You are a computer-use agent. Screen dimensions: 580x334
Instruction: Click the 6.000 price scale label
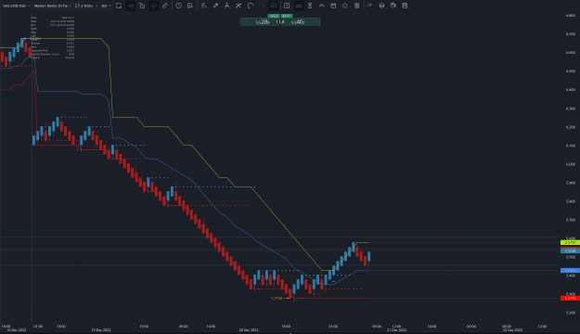click(570, 164)
